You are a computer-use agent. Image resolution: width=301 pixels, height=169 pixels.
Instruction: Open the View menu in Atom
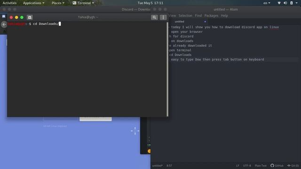tap(173, 15)
